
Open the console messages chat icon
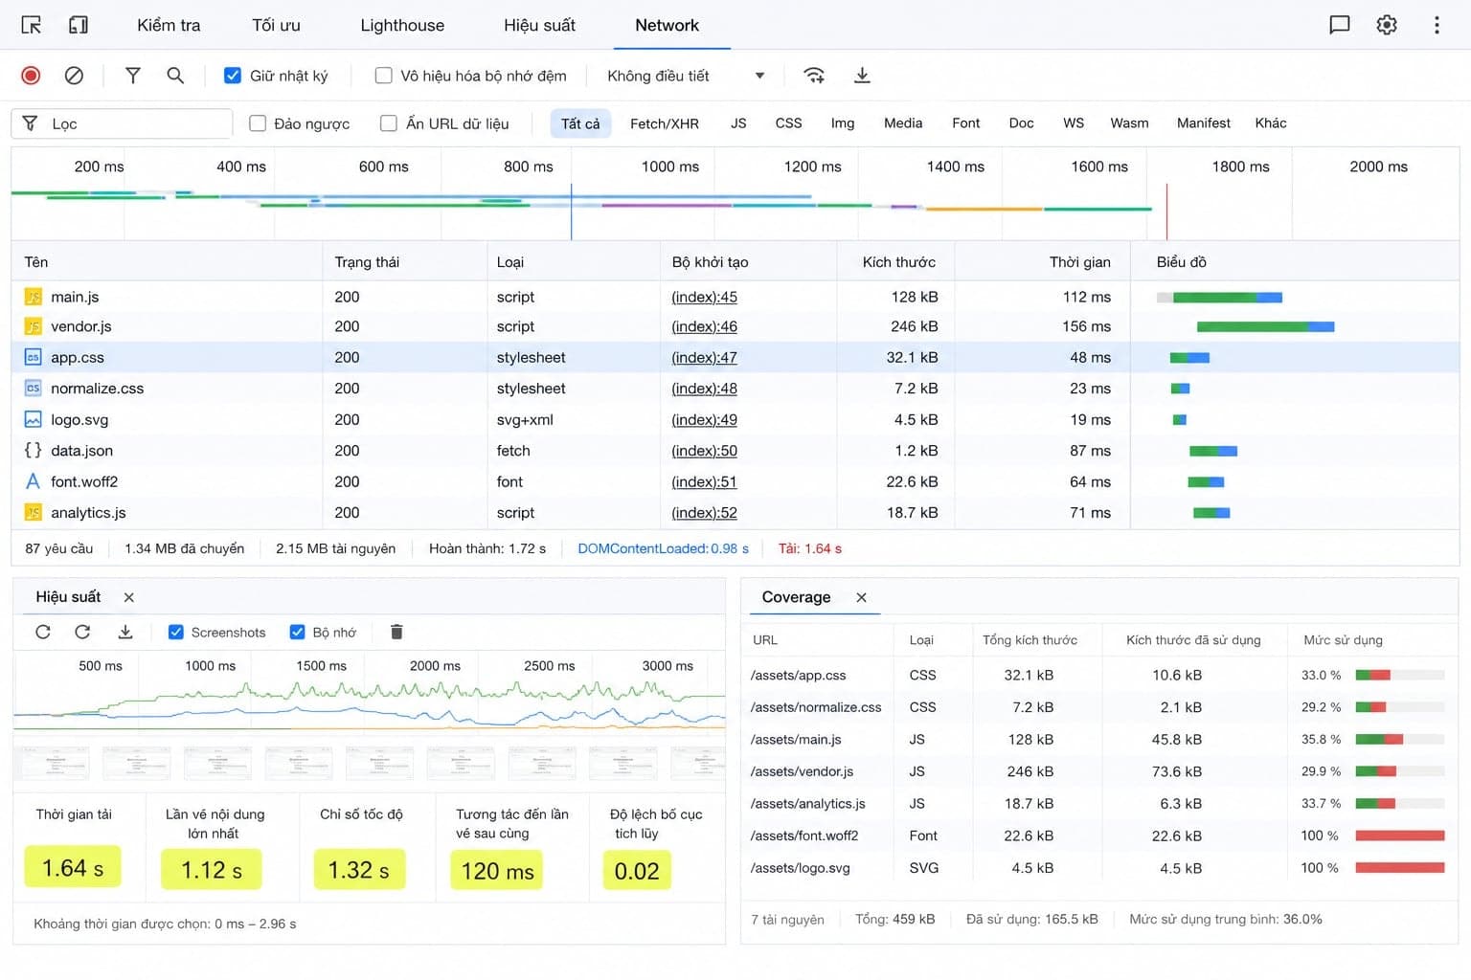(x=1340, y=25)
